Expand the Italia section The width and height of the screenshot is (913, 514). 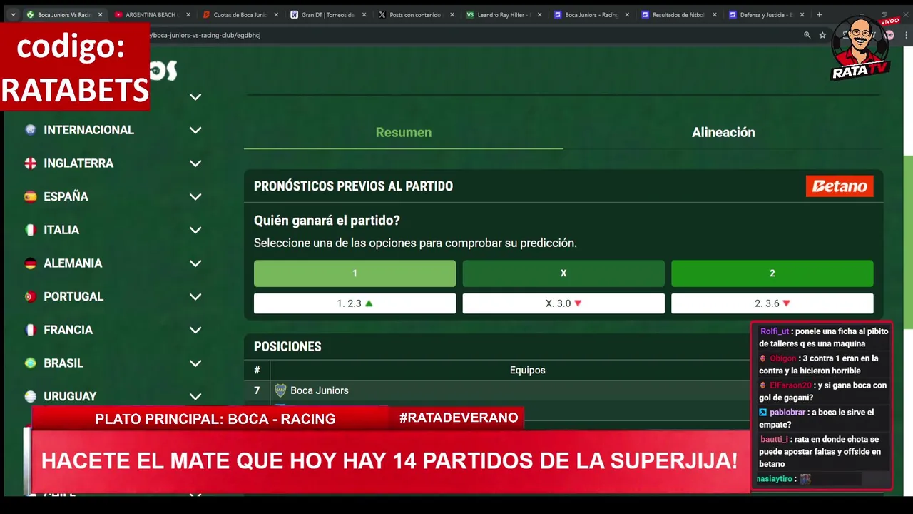195,230
